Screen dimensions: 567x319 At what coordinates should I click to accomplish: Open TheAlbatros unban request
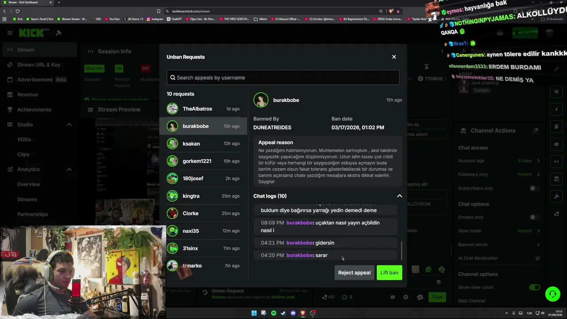coord(203,109)
